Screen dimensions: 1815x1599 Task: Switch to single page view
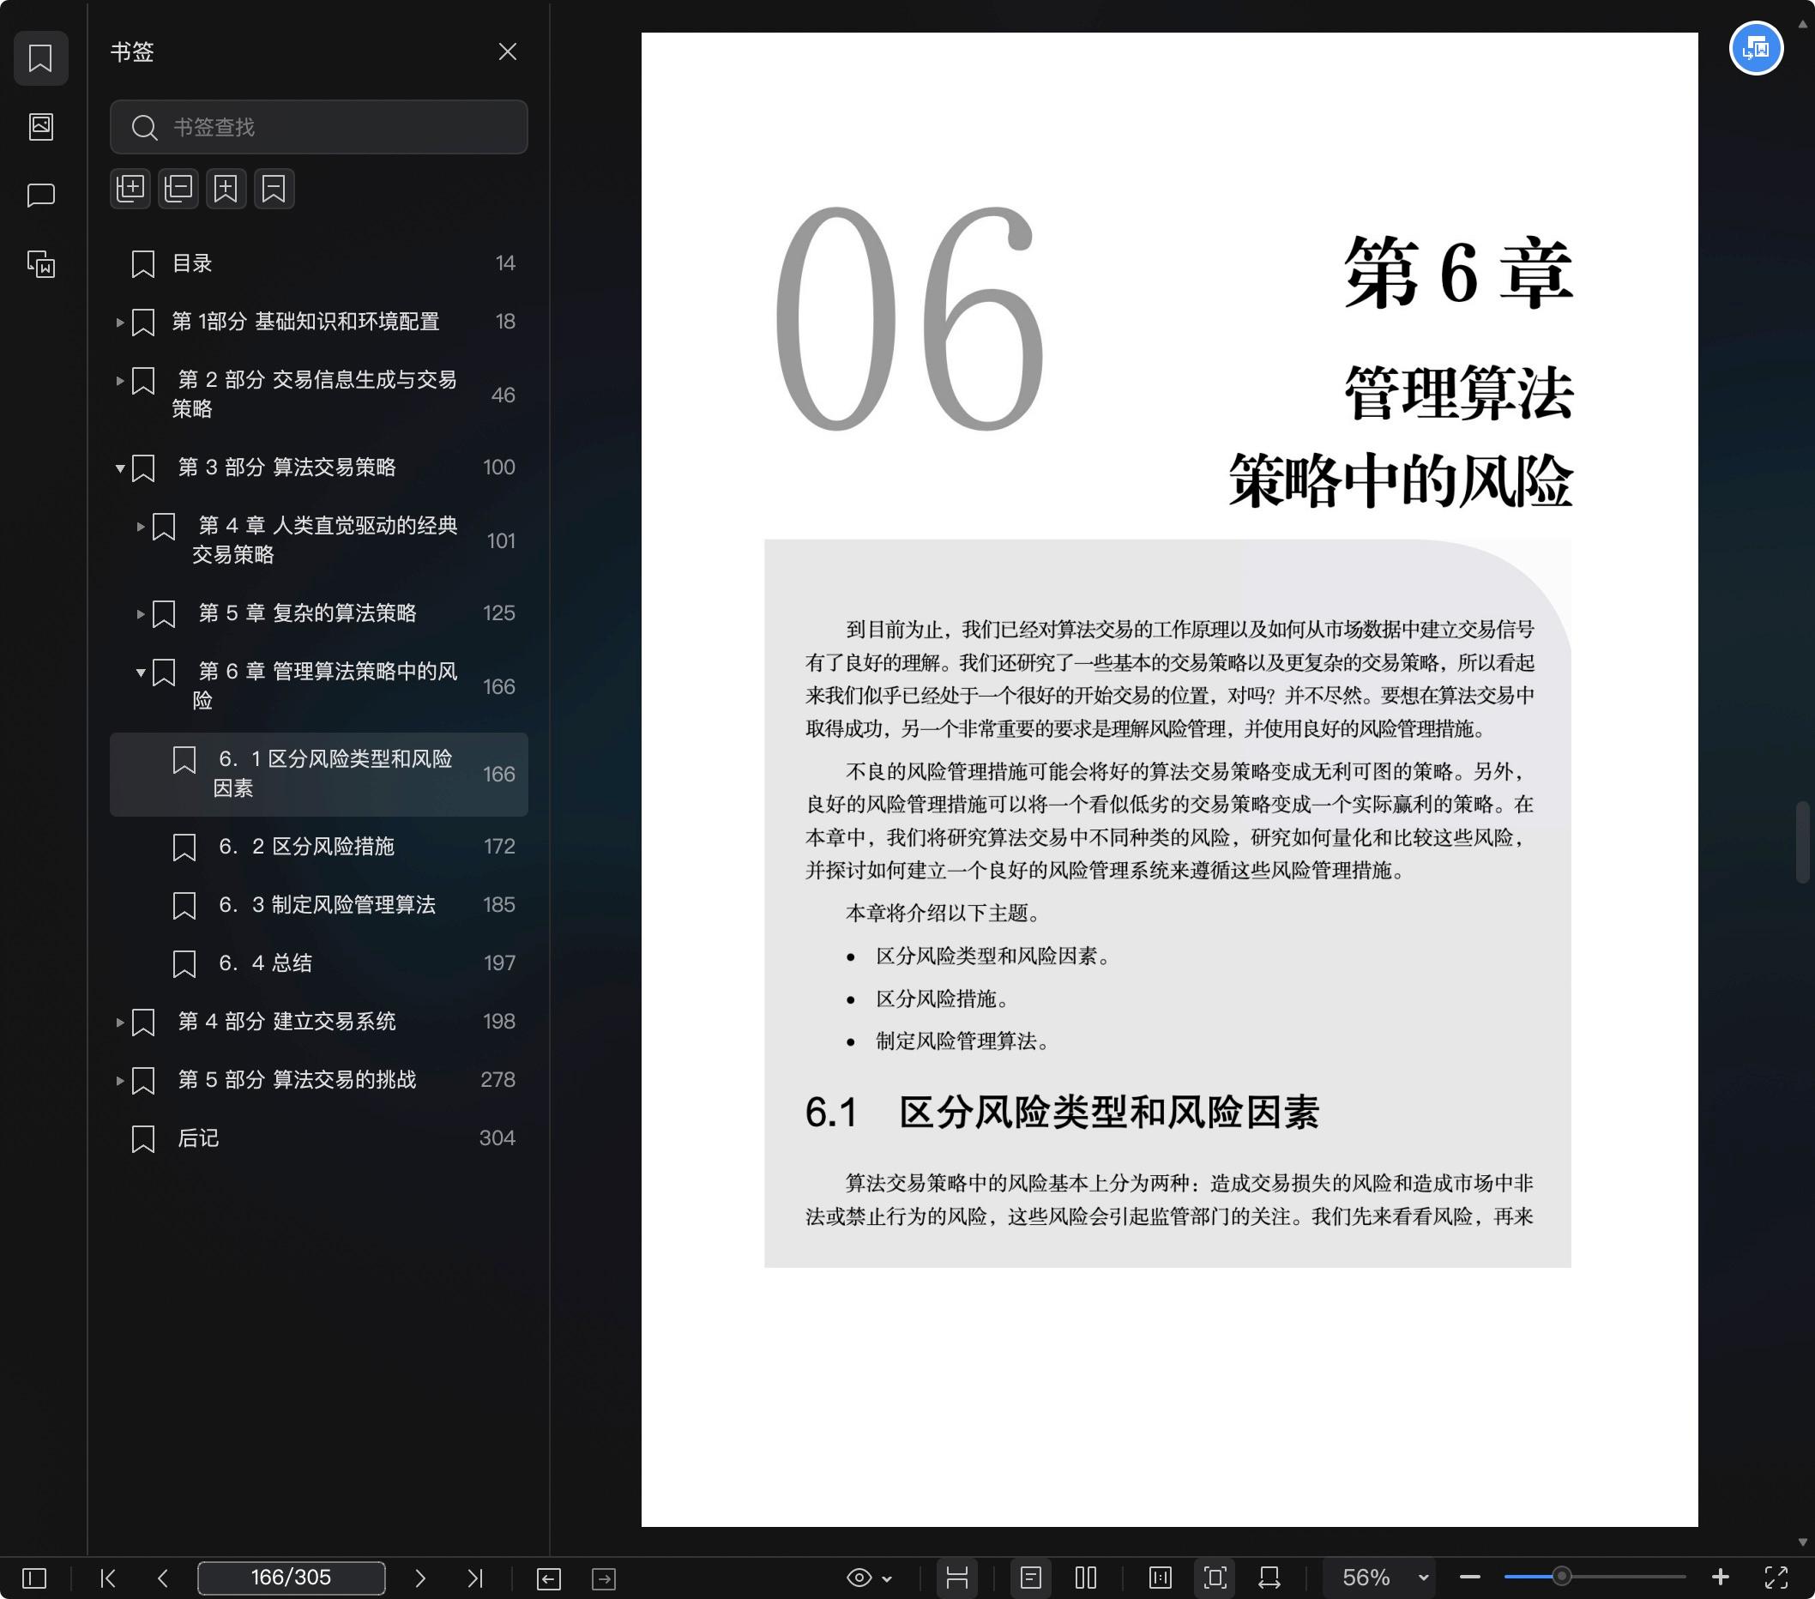[x=1031, y=1578]
